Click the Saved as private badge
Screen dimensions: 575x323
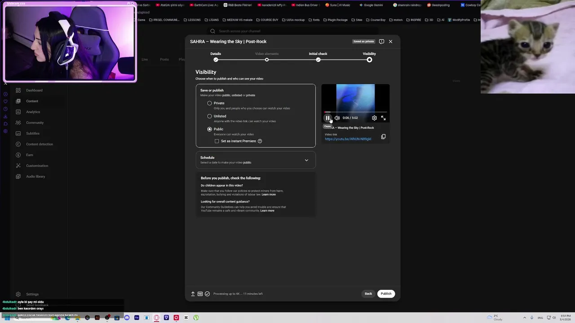point(364,41)
